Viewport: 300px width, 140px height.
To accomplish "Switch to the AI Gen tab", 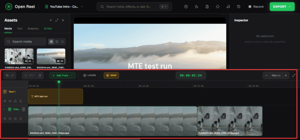I will [48, 29].
